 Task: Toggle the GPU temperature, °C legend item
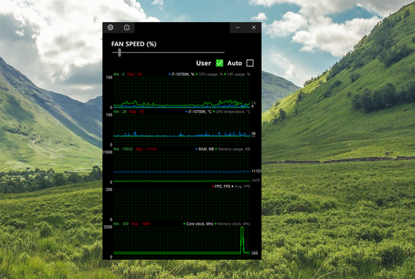(x=231, y=112)
